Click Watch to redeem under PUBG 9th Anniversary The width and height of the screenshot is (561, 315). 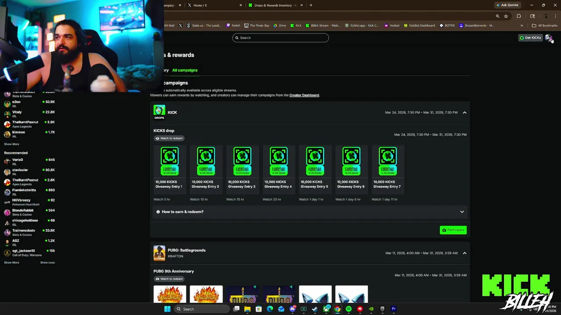(169, 279)
